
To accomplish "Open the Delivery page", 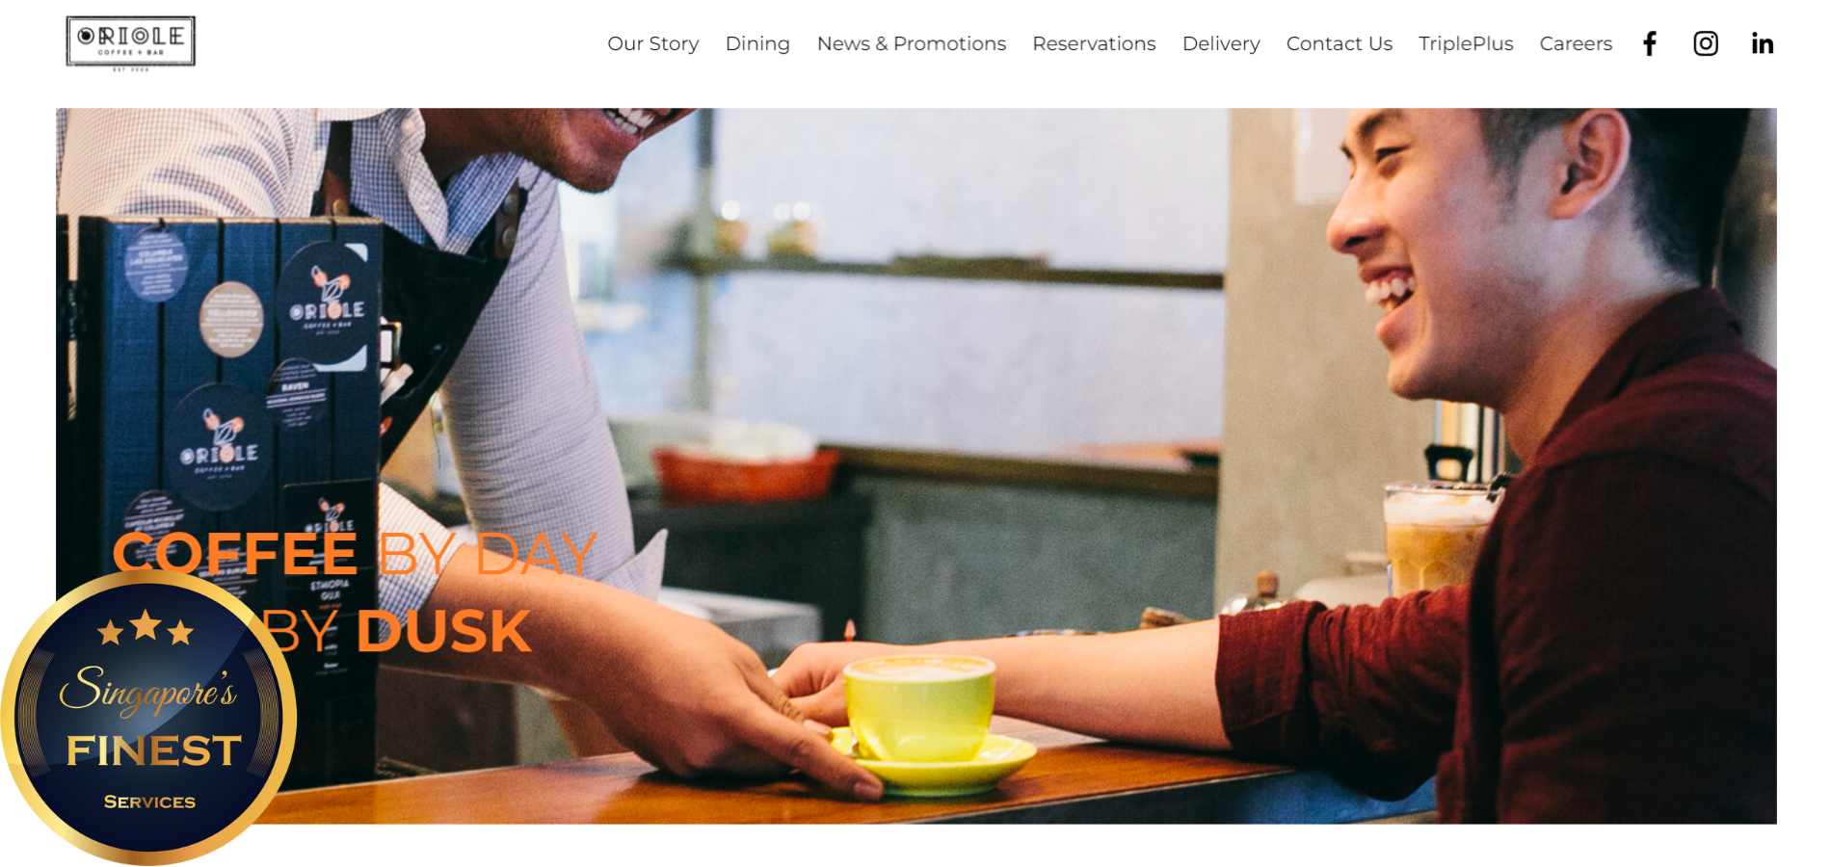I will [1221, 43].
